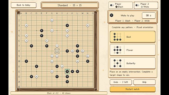Click the white stone at N9
The width and height of the screenshot is (169, 95).
point(88,56)
